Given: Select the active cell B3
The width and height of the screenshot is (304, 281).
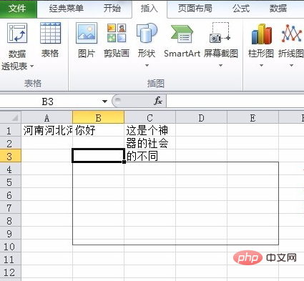Looking at the screenshot, I should coord(98,156).
